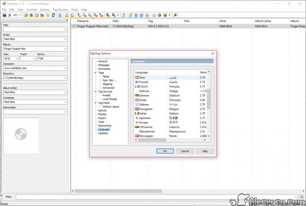Open the Album combo box dropdown
This screenshot has width=306, height=206.
(x=65, y=49)
